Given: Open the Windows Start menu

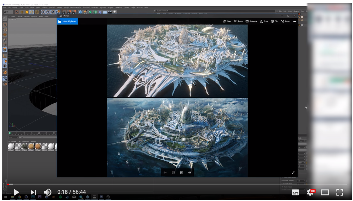Looking at the screenshot, I should (6, 197).
